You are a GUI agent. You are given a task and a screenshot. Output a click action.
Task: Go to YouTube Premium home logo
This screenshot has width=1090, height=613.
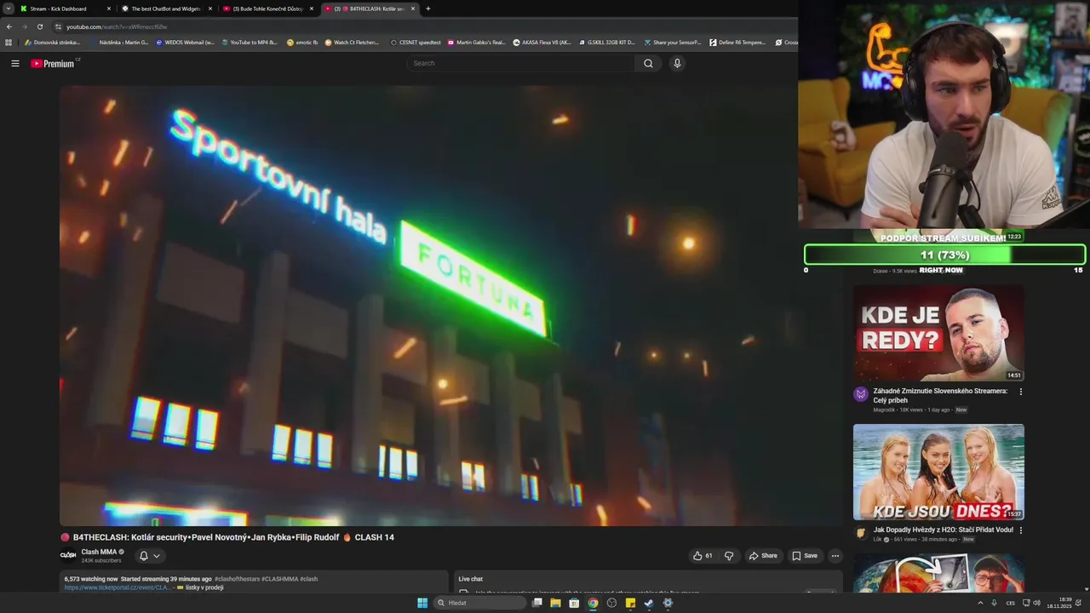click(53, 63)
